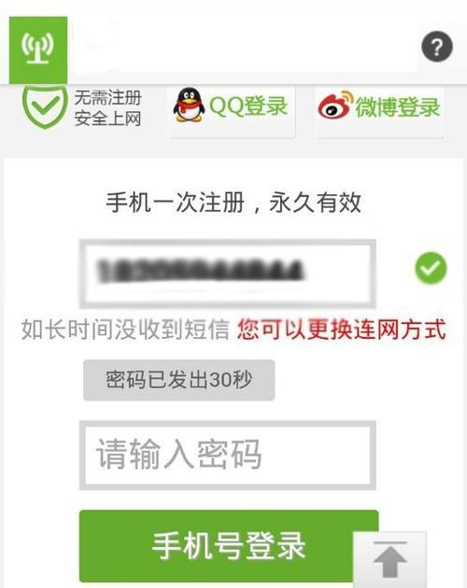
Task: Choose the QQ登录 login text
Action: tap(248, 105)
